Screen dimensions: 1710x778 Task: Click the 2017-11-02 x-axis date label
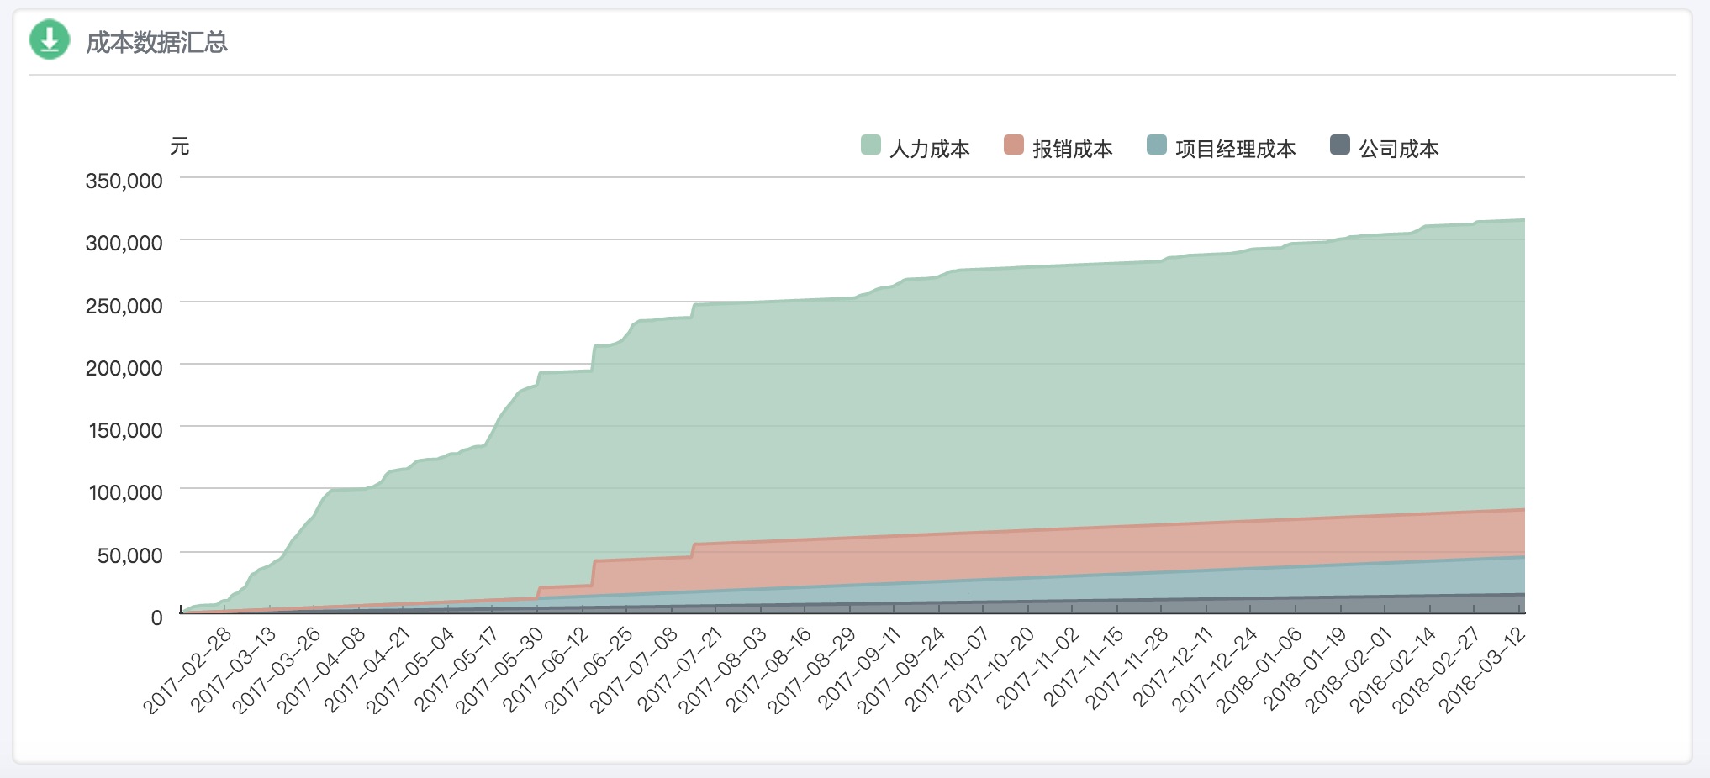tap(1040, 670)
